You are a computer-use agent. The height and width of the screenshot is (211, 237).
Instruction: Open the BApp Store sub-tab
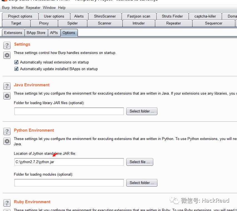point(36,33)
